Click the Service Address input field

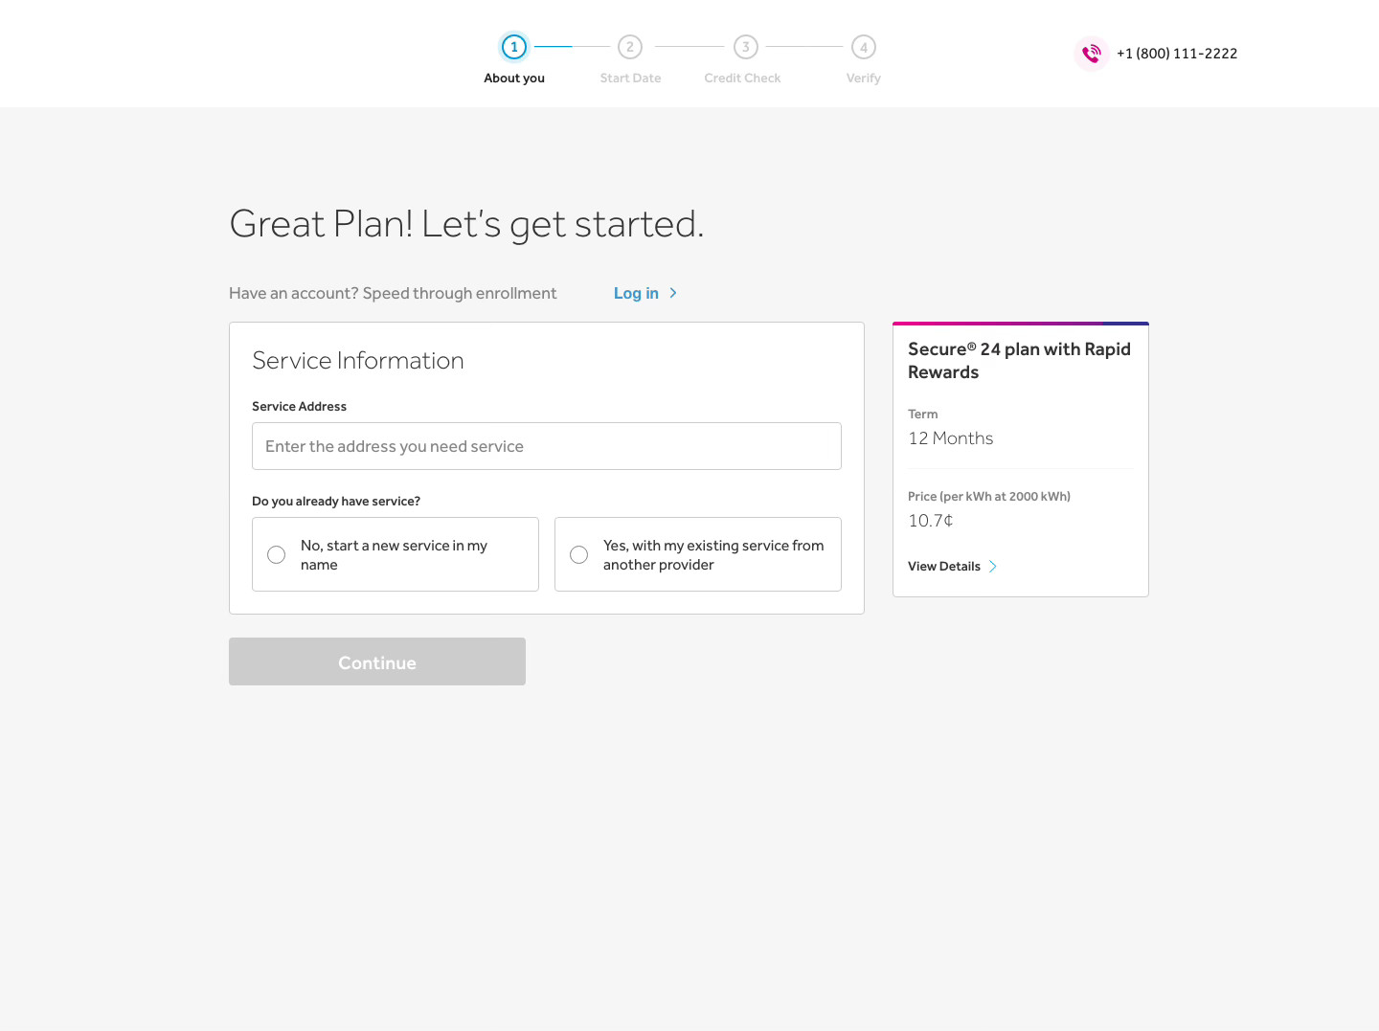[547, 446]
